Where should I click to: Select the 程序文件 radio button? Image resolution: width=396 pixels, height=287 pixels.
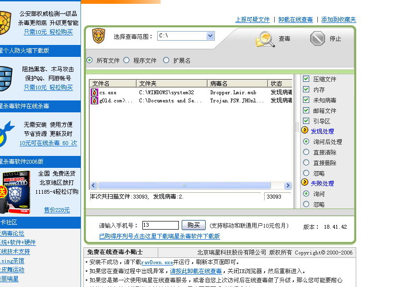(x=126, y=60)
